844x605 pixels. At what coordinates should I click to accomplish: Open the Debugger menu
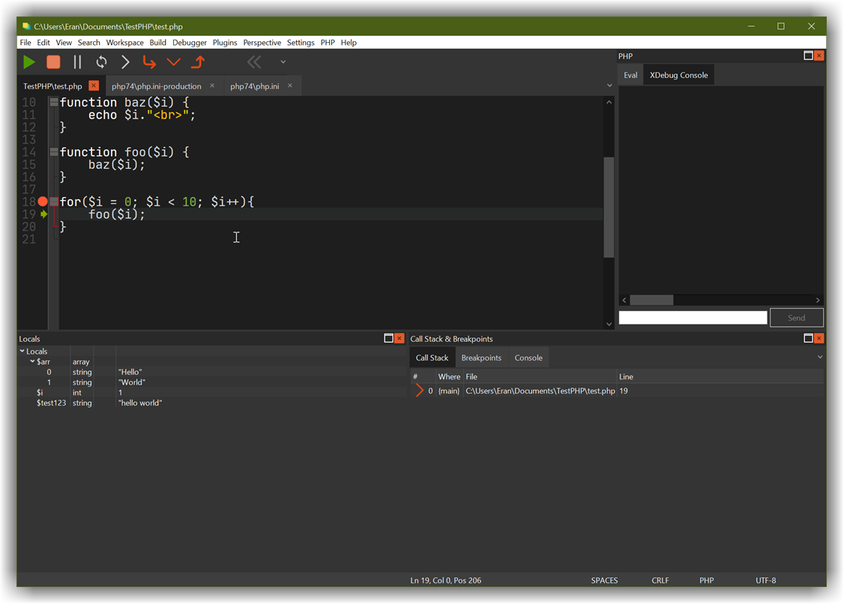190,43
